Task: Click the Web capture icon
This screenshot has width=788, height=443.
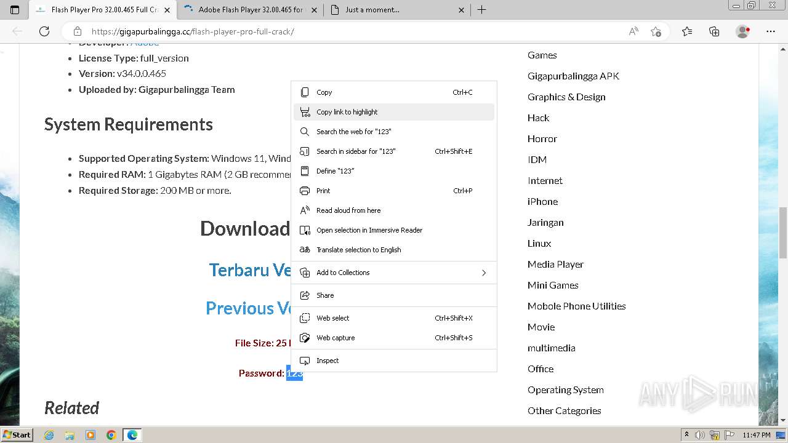Action: [x=304, y=338]
